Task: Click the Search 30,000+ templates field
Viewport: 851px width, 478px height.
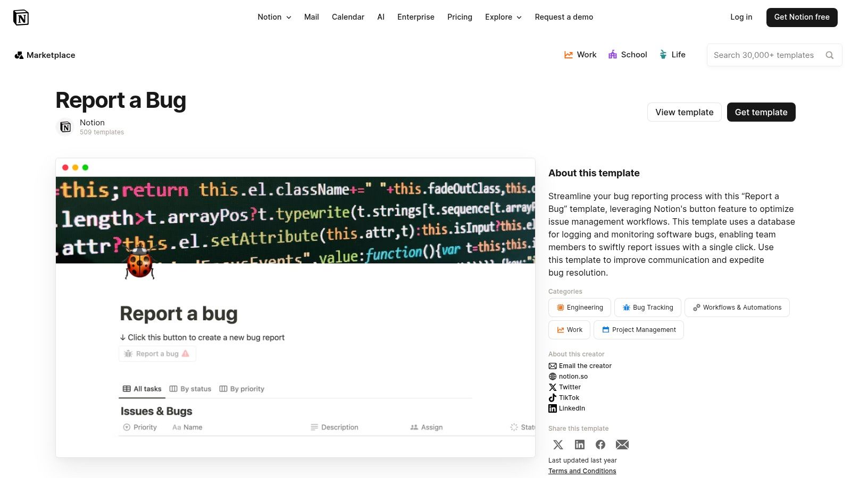Action: click(x=764, y=55)
